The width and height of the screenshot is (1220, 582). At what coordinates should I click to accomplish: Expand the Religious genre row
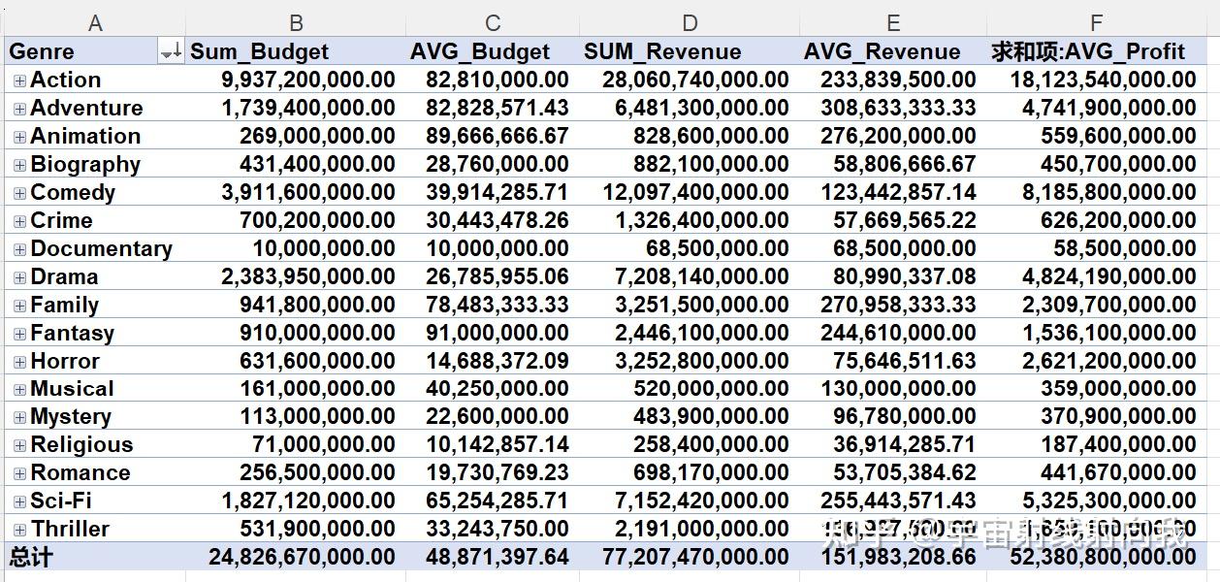tap(19, 447)
